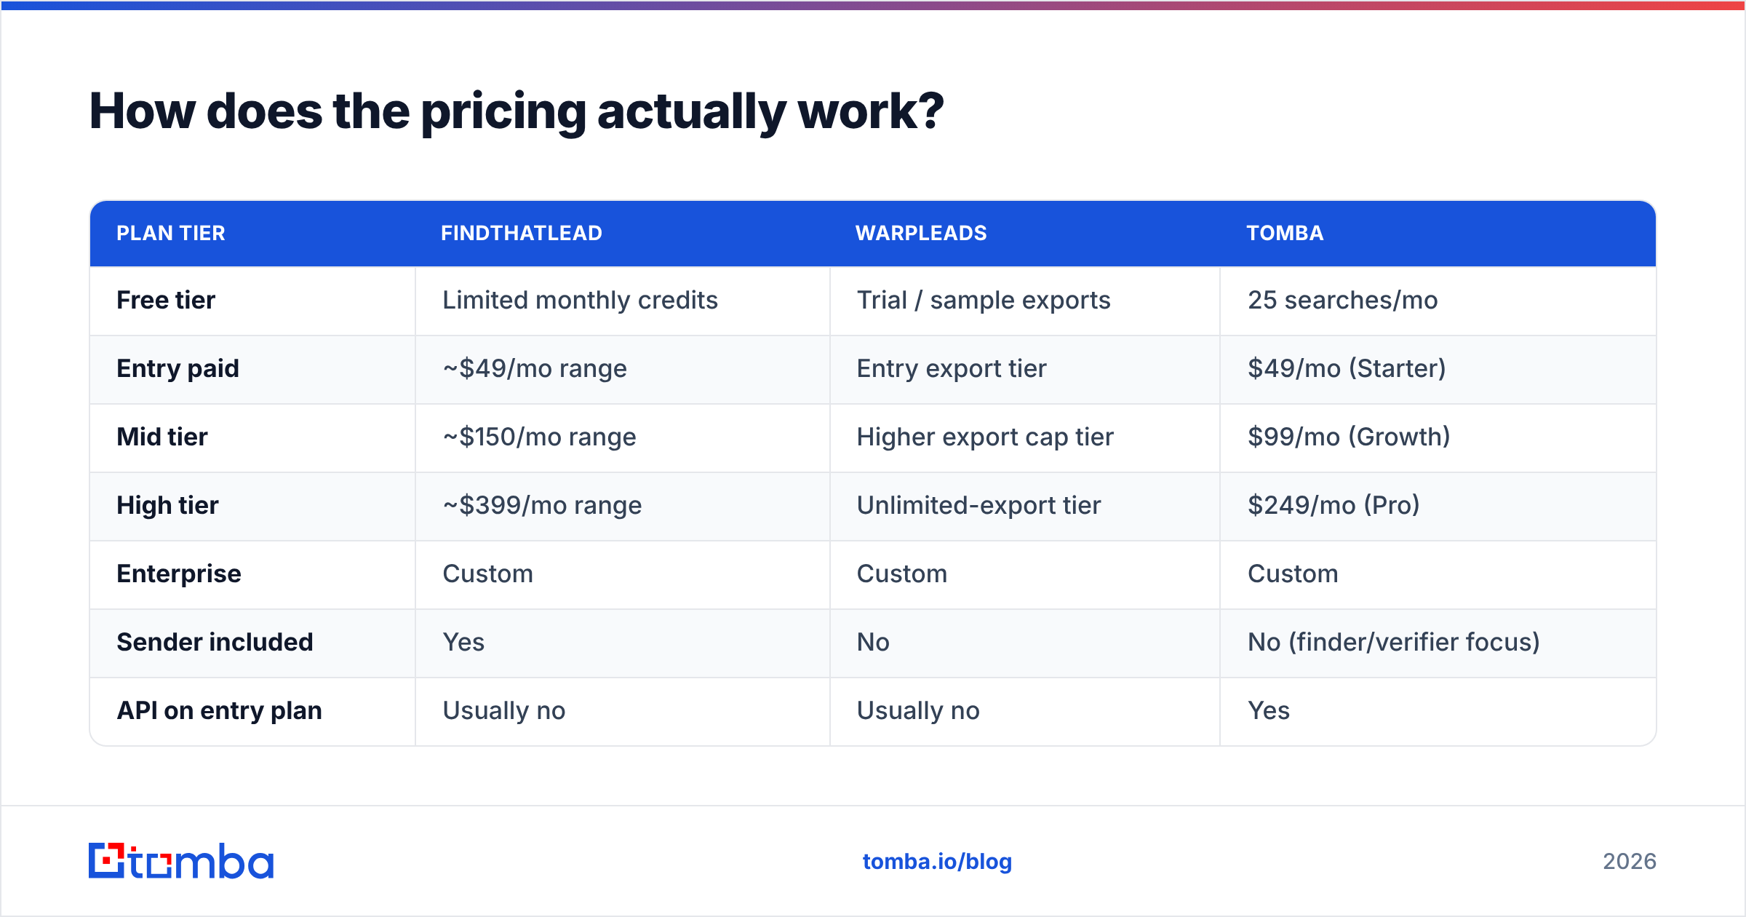Image resolution: width=1746 pixels, height=917 pixels.
Task: Select the PLAN TIER column header
Action: click(x=171, y=233)
